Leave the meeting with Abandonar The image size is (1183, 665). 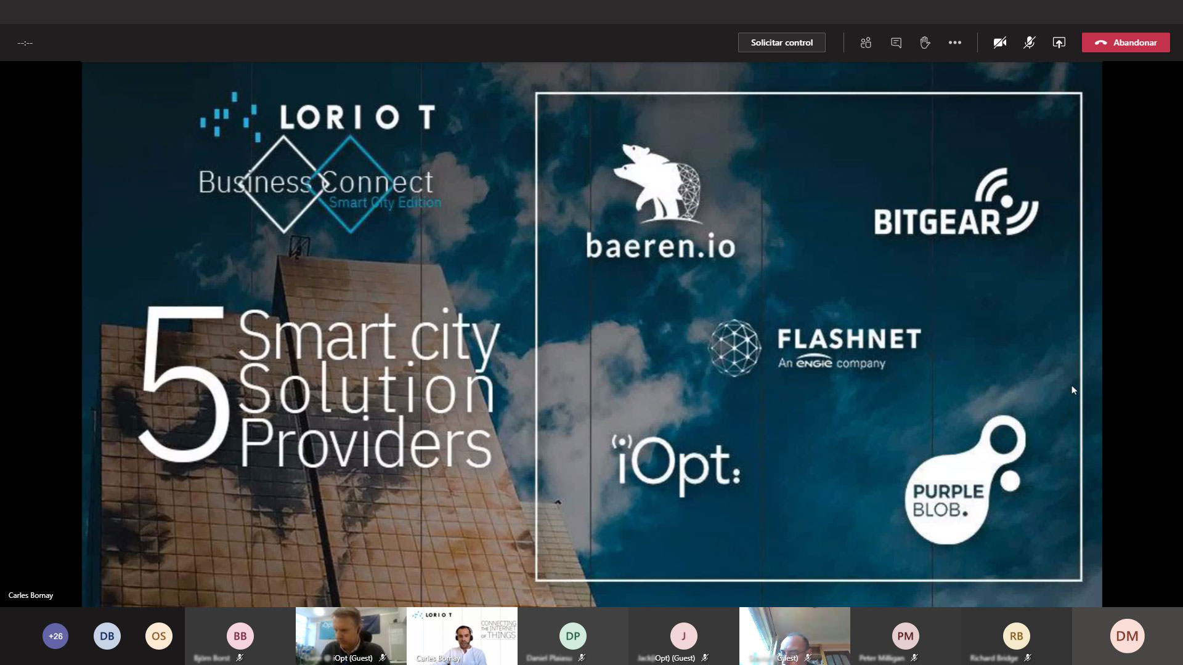[x=1126, y=42]
